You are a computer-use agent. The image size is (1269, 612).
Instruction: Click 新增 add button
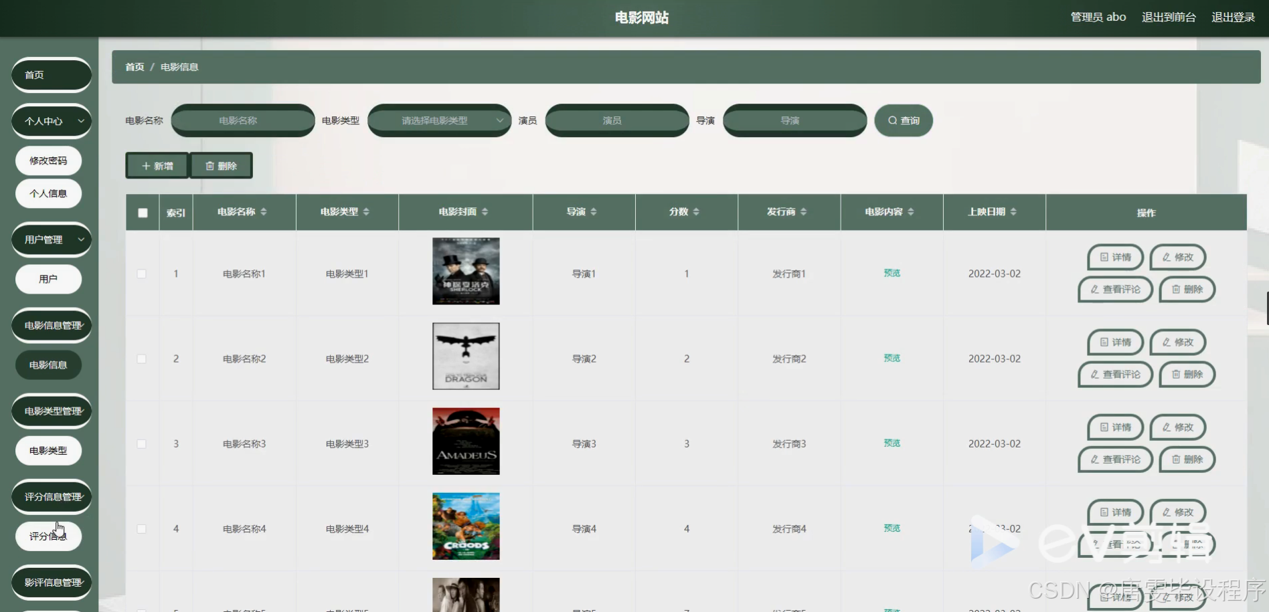[157, 166]
